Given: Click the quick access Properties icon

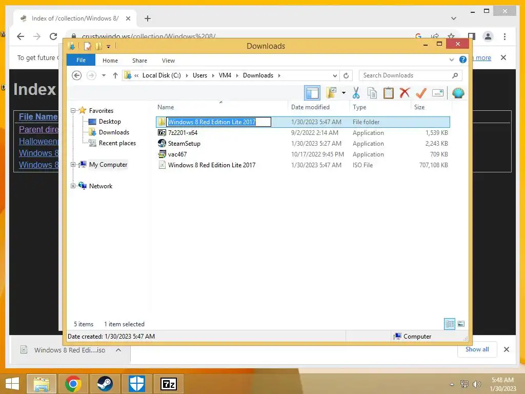Looking at the screenshot, I should (87, 46).
